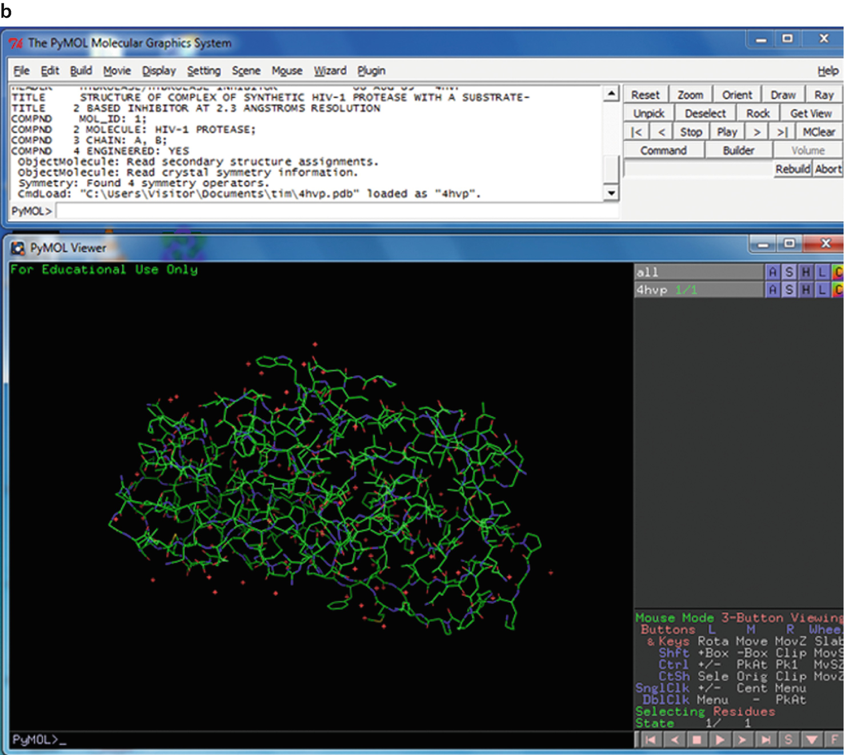Click the down-triangle rock toggle in viewer bar

tap(811, 740)
